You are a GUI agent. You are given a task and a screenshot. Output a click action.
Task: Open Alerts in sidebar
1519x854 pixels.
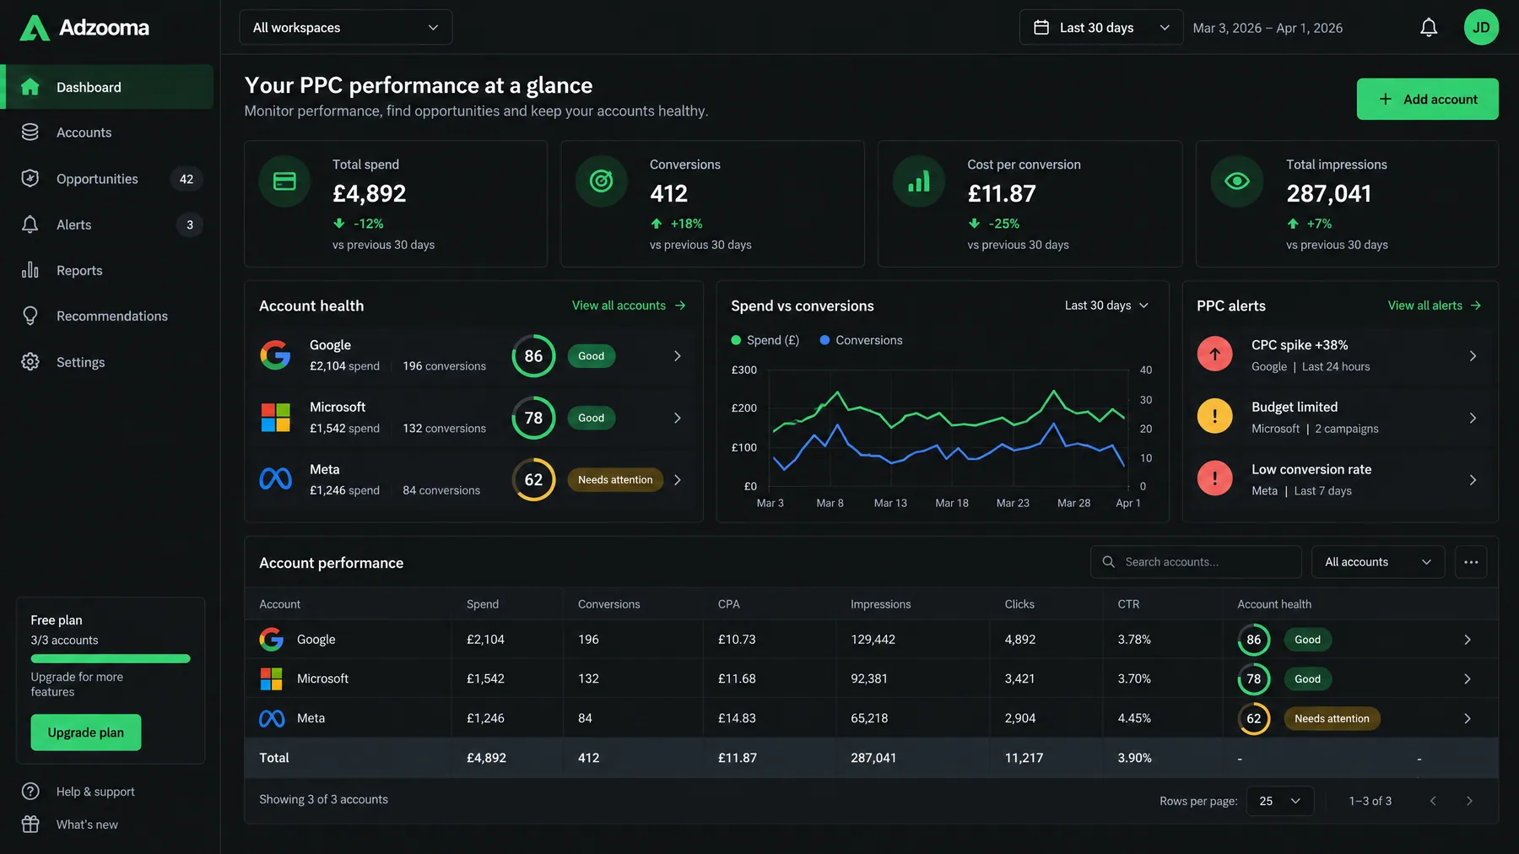tap(106, 224)
